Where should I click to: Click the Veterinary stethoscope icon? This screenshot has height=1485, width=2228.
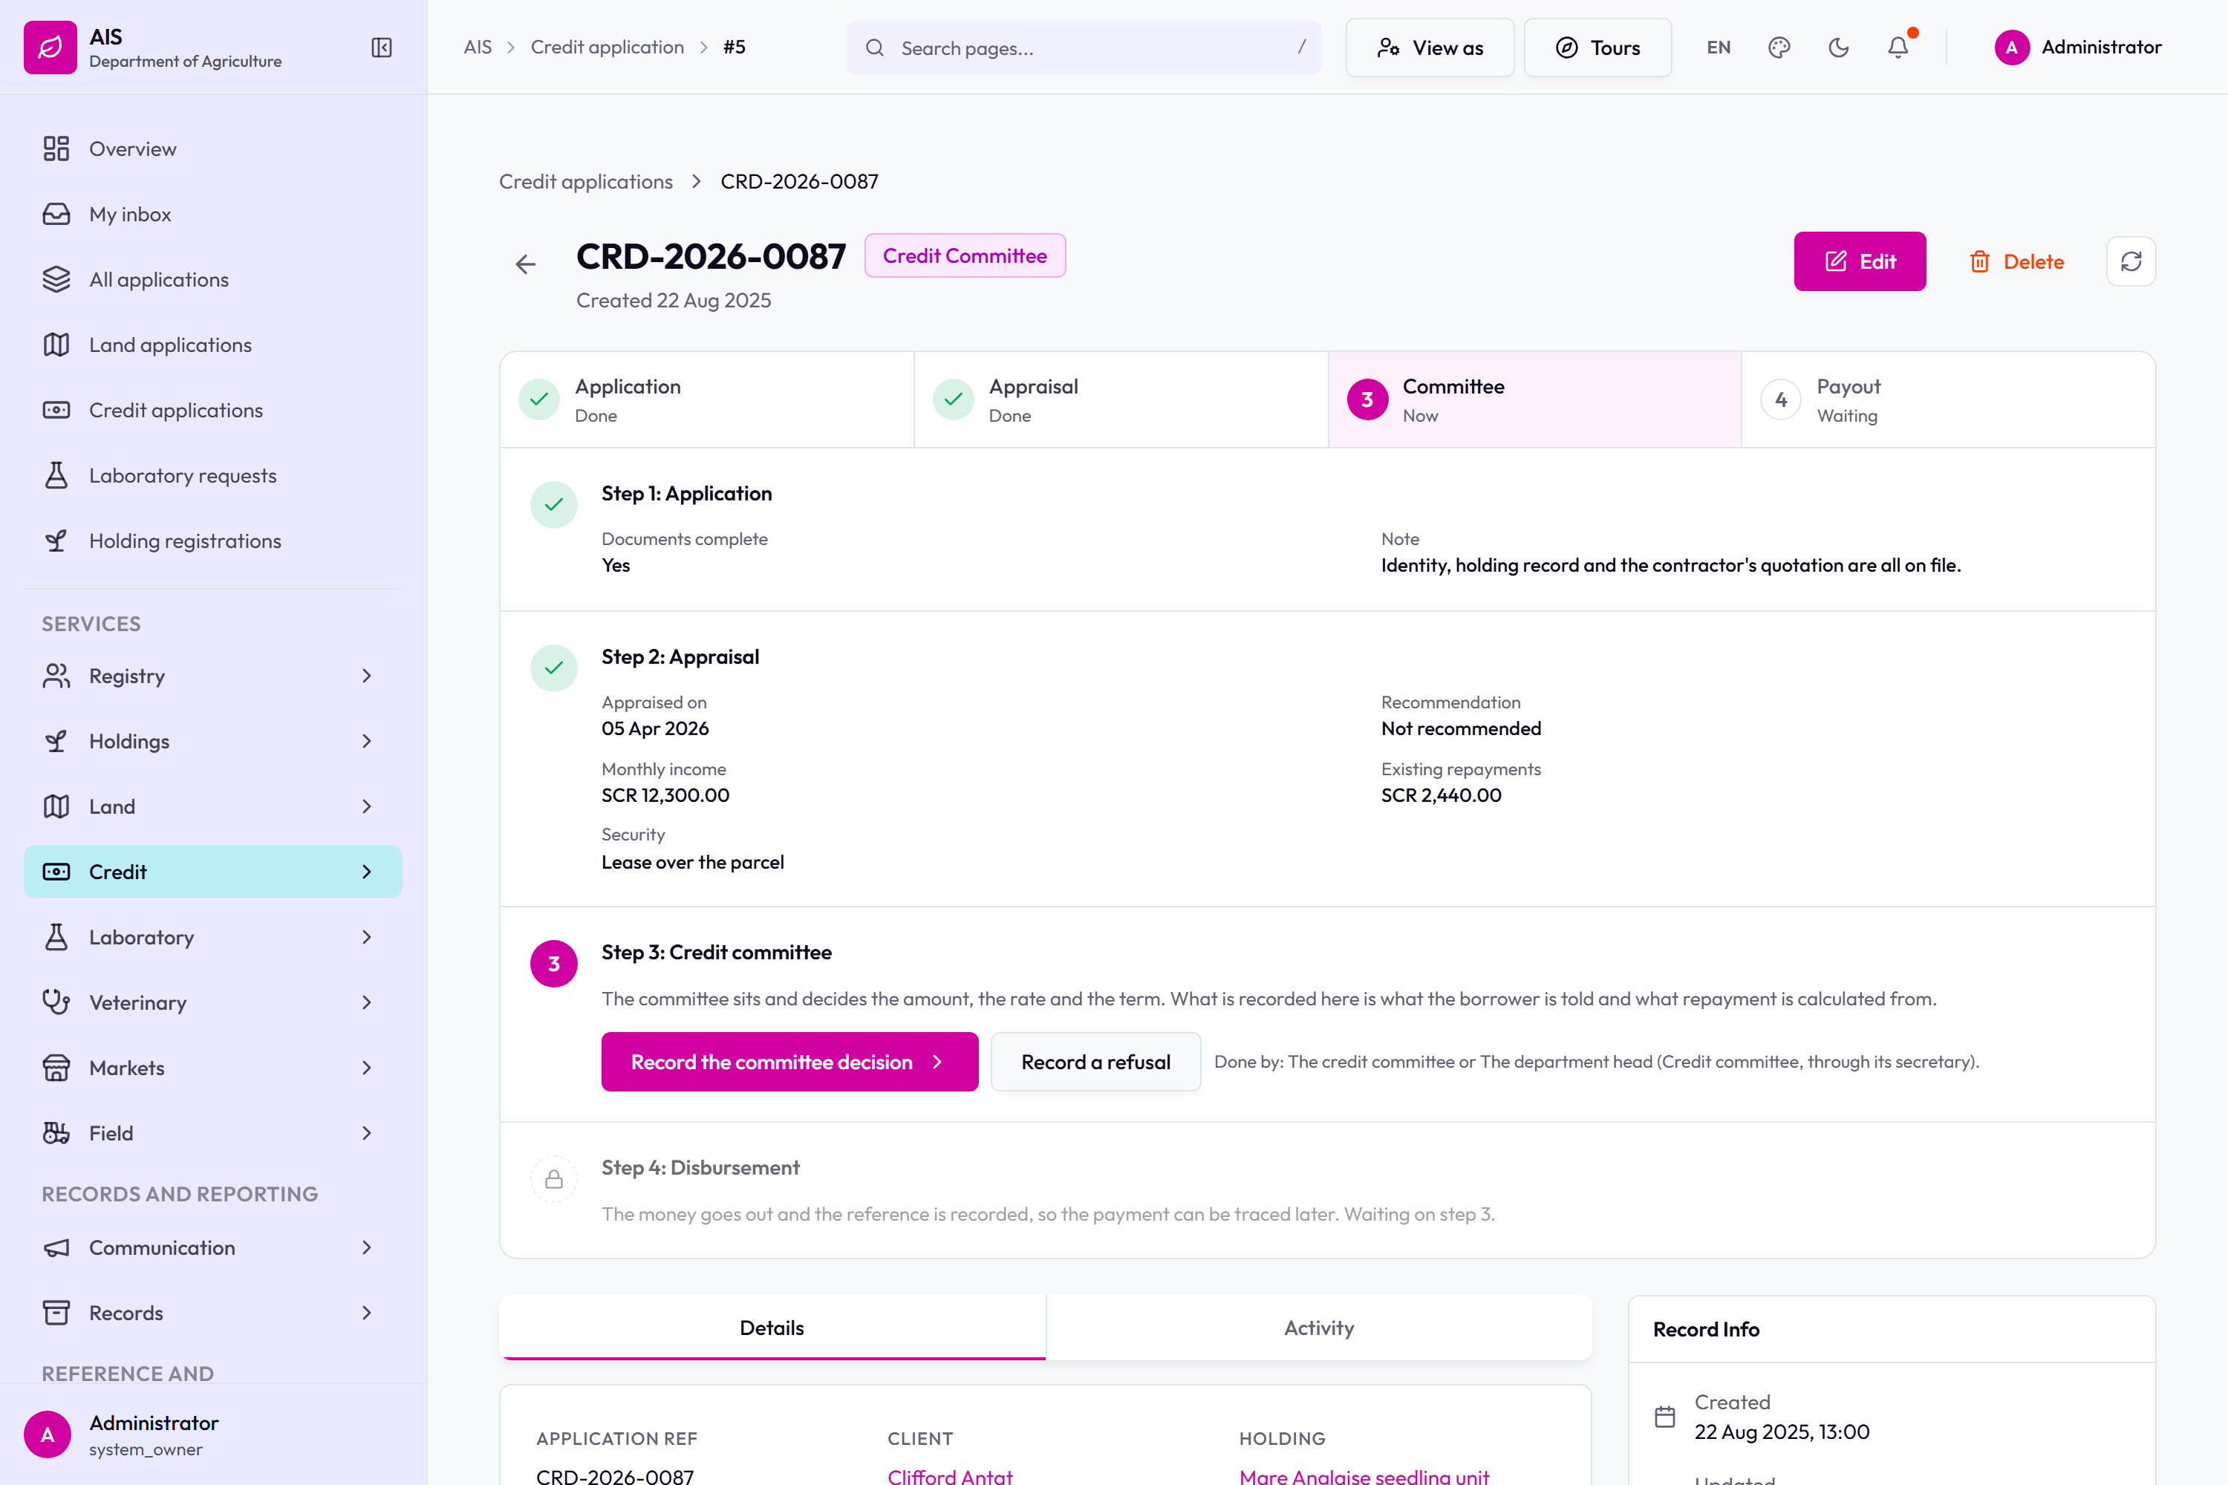56,1003
